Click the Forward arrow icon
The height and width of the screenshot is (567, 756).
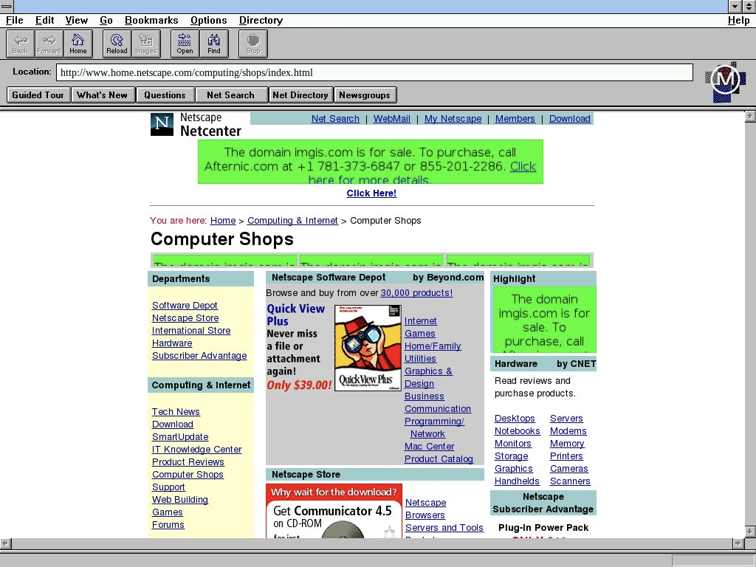coord(49,44)
